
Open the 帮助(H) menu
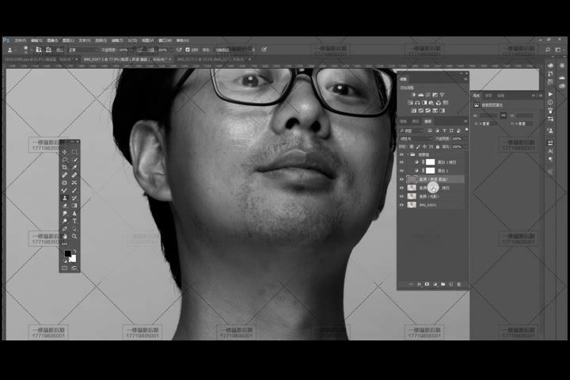183,40
